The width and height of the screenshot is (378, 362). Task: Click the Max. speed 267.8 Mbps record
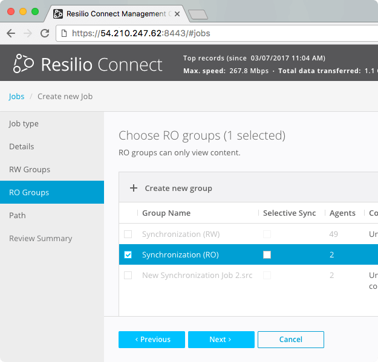click(226, 71)
